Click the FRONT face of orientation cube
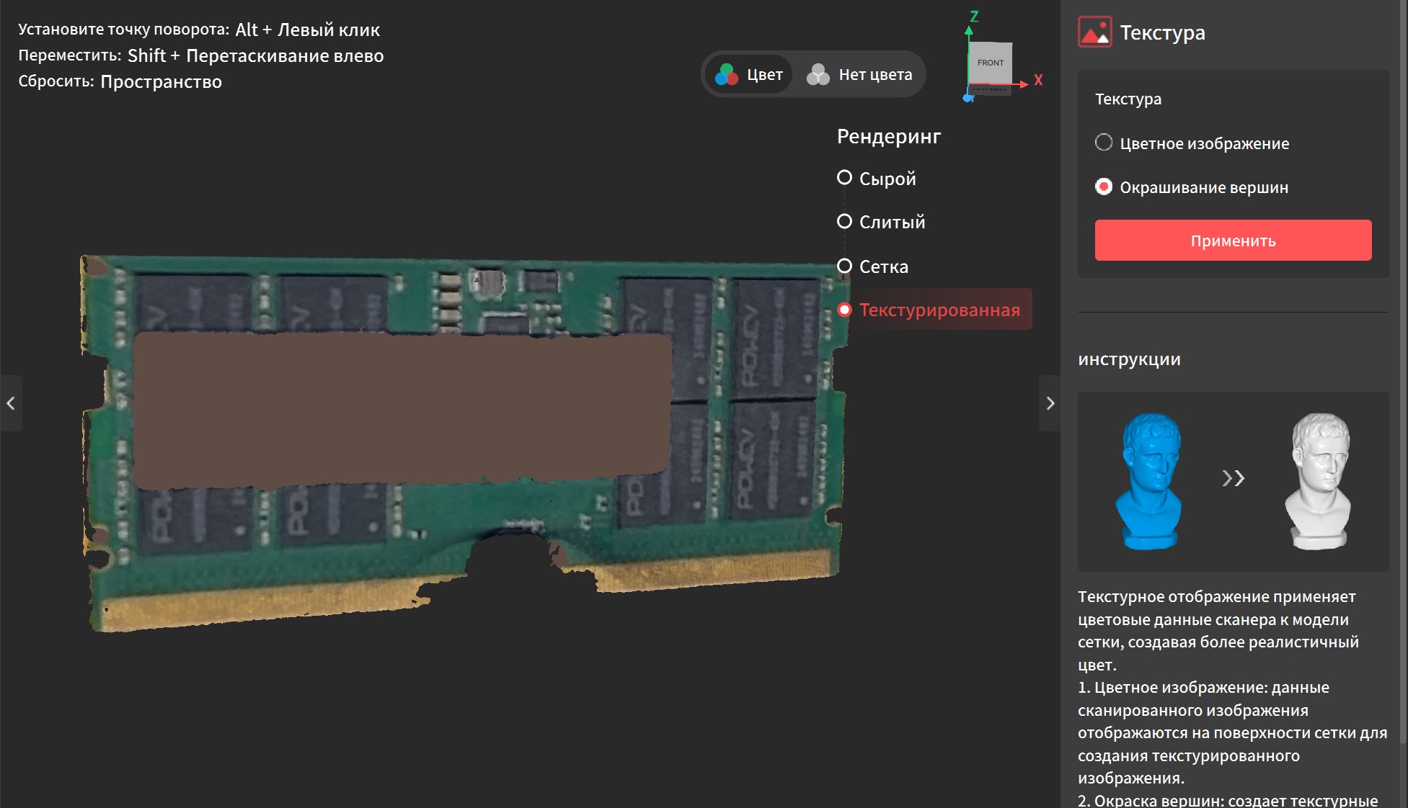 click(991, 63)
